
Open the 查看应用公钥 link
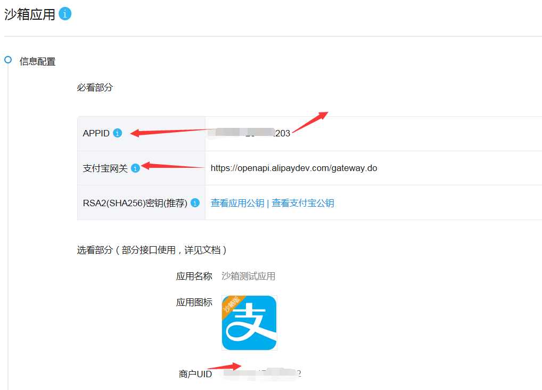tap(237, 203)
